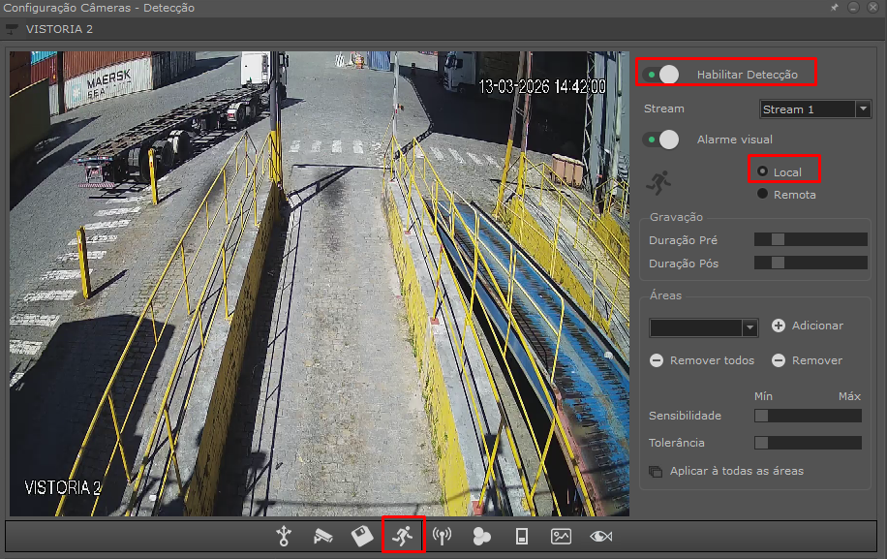Open the fisheye lens settings icon
This screenshot has width=887, height=559.
(600, 536)
